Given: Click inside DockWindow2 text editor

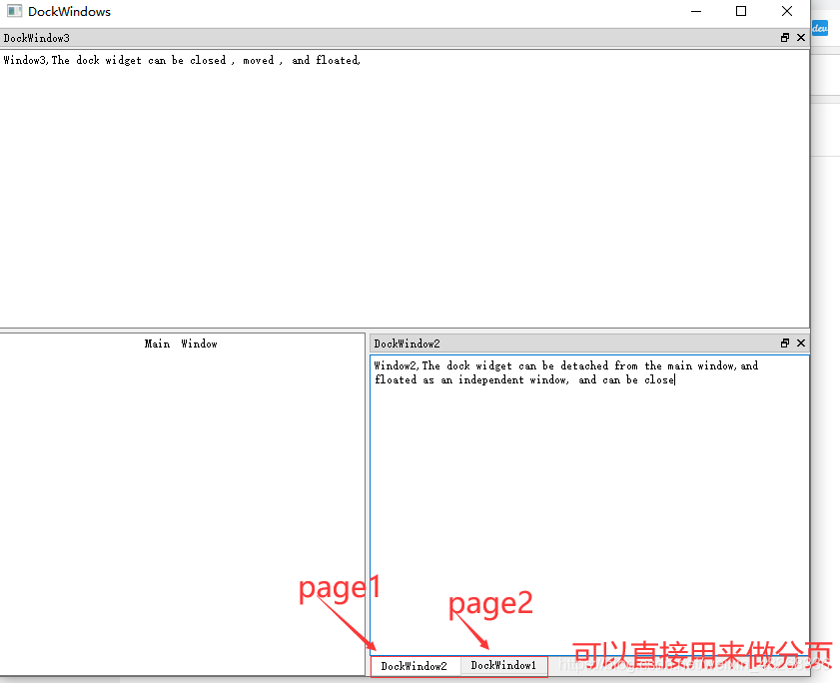Looking at the screenshot, I should 589,504.
